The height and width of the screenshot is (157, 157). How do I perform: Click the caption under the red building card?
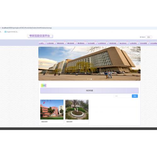pos(45,122)
